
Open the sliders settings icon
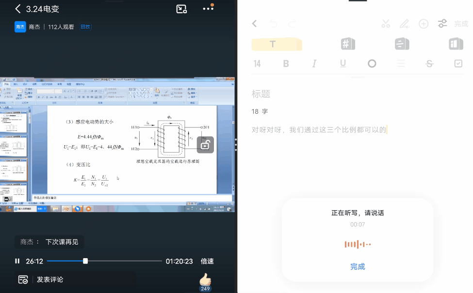coord(442,23)
